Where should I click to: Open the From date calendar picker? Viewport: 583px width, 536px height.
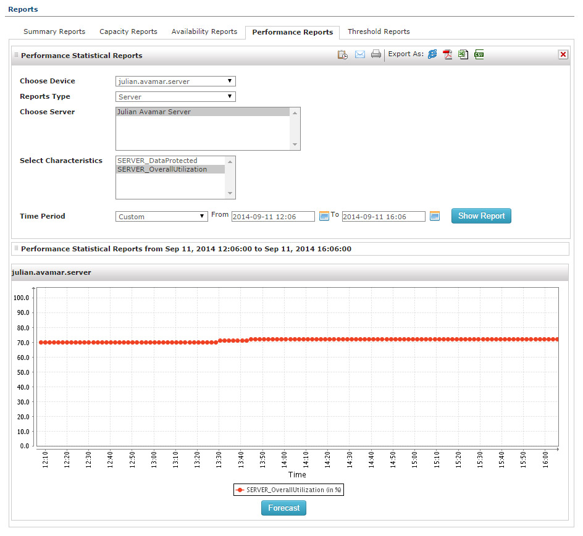[324, 216]
